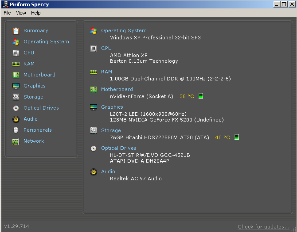297x232 pixels.
Task: Click the RAM heading in summary panel
Action: 107,72
